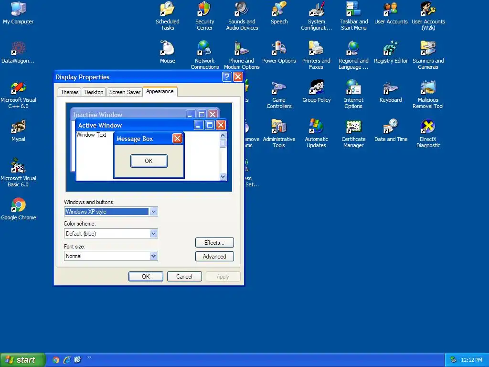
Task: Click the Help question mark button
Action: point(227,77)
